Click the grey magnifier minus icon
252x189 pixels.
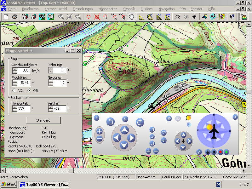78,17
